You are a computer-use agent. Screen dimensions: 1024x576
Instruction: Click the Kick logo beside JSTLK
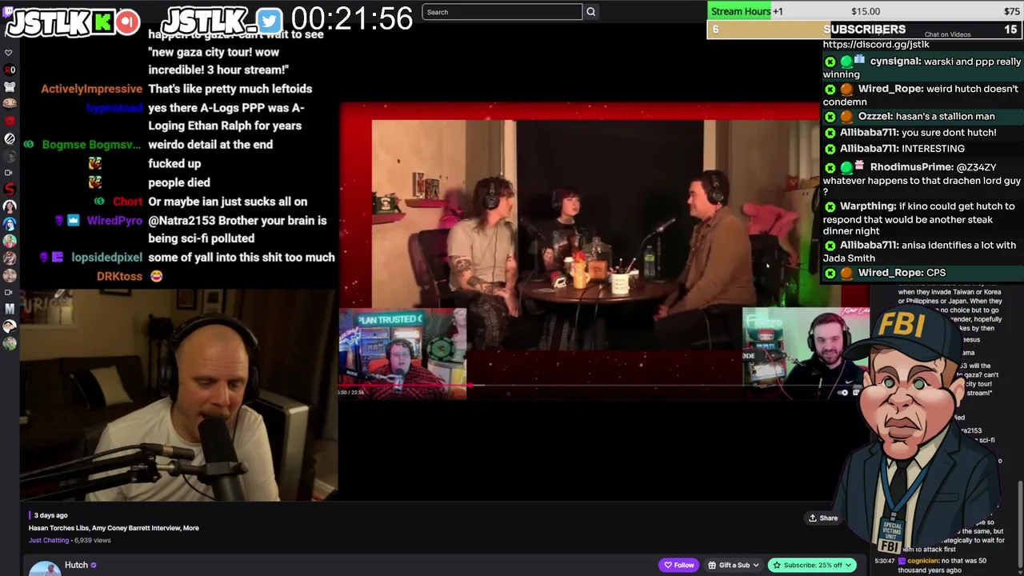click(102, 22)
